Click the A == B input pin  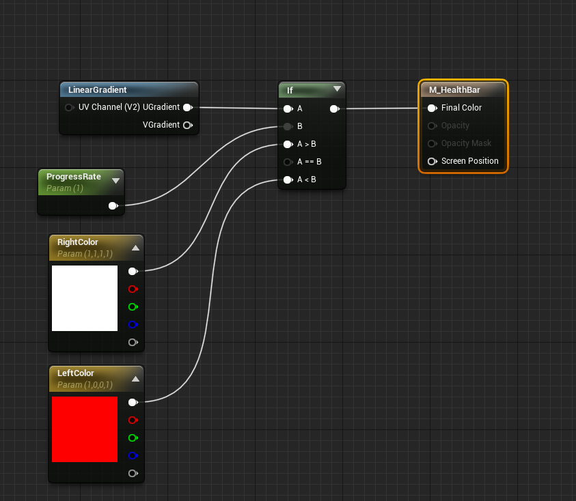point(288,162)
